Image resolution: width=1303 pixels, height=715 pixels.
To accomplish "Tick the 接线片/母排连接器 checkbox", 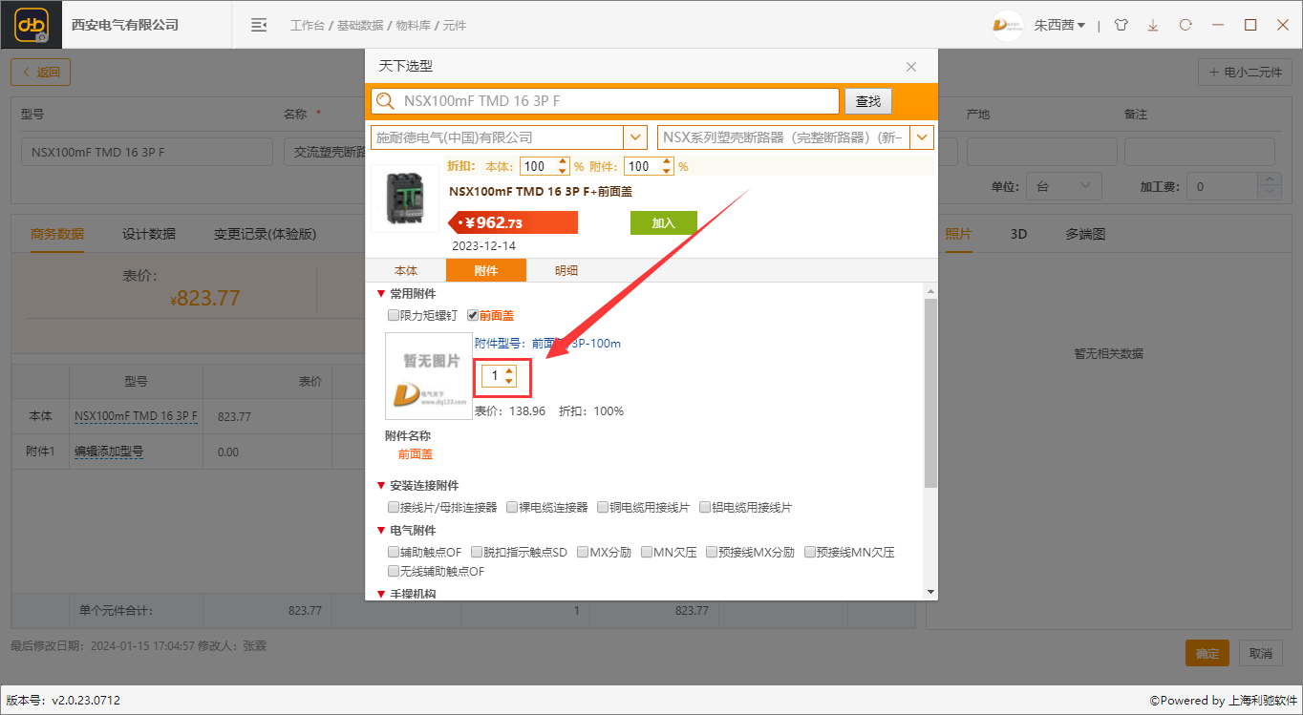I will [394, 507].
